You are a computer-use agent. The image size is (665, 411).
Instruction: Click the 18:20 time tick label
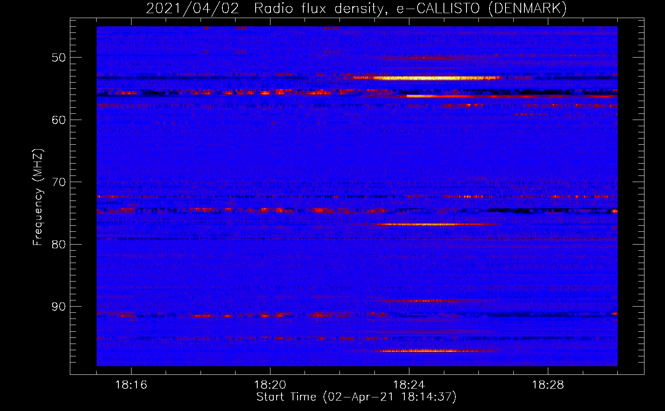(270, 385)
